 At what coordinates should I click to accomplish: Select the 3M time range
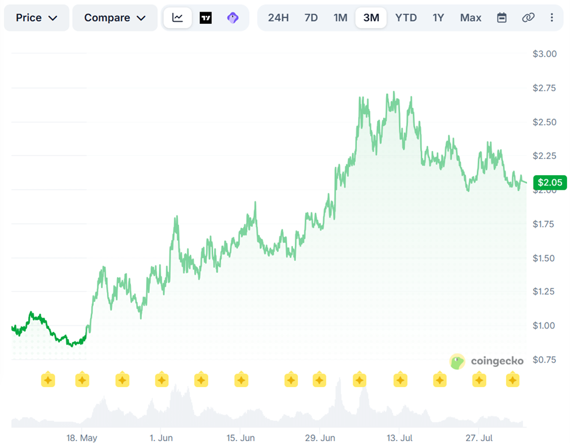371,18
